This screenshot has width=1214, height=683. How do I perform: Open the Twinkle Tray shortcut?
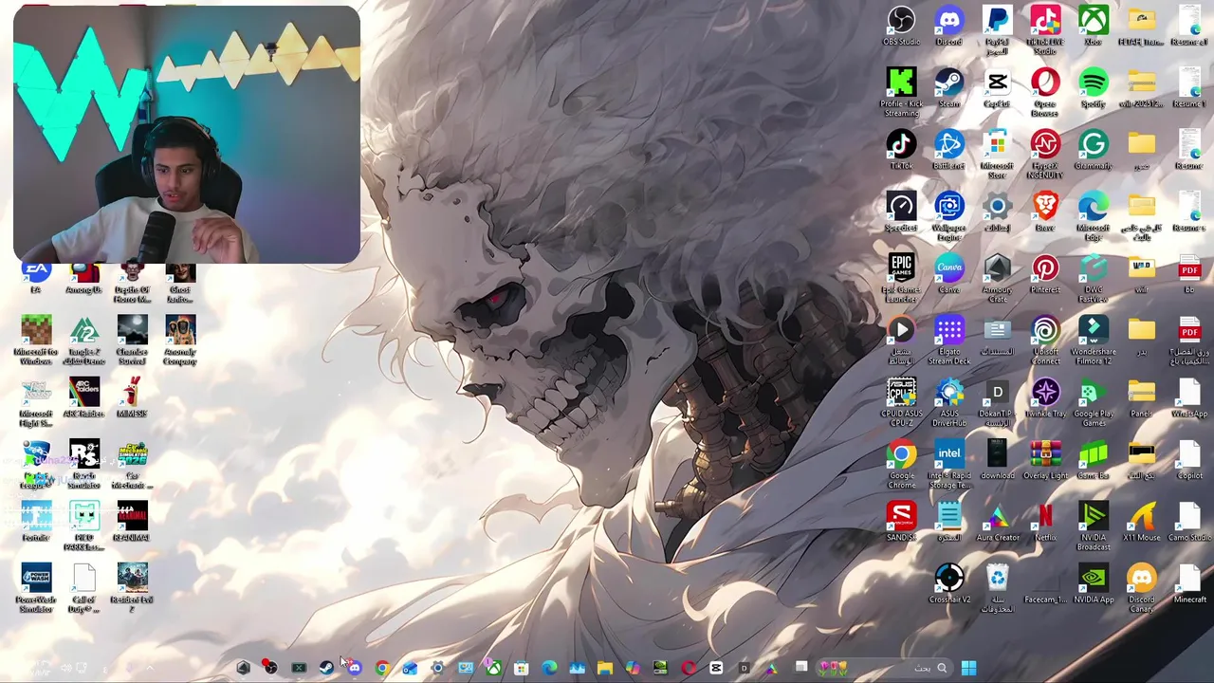coord(1044,397)
